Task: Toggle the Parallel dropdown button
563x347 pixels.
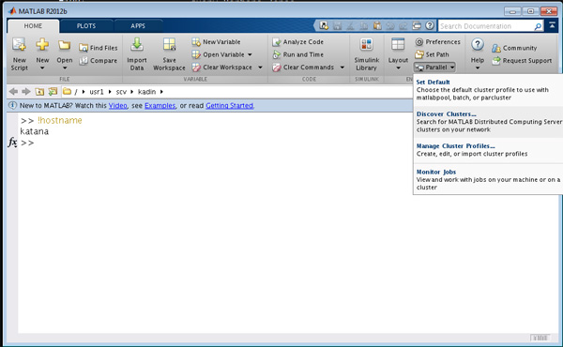Action: pyautogui.click(x=434, y=68)
